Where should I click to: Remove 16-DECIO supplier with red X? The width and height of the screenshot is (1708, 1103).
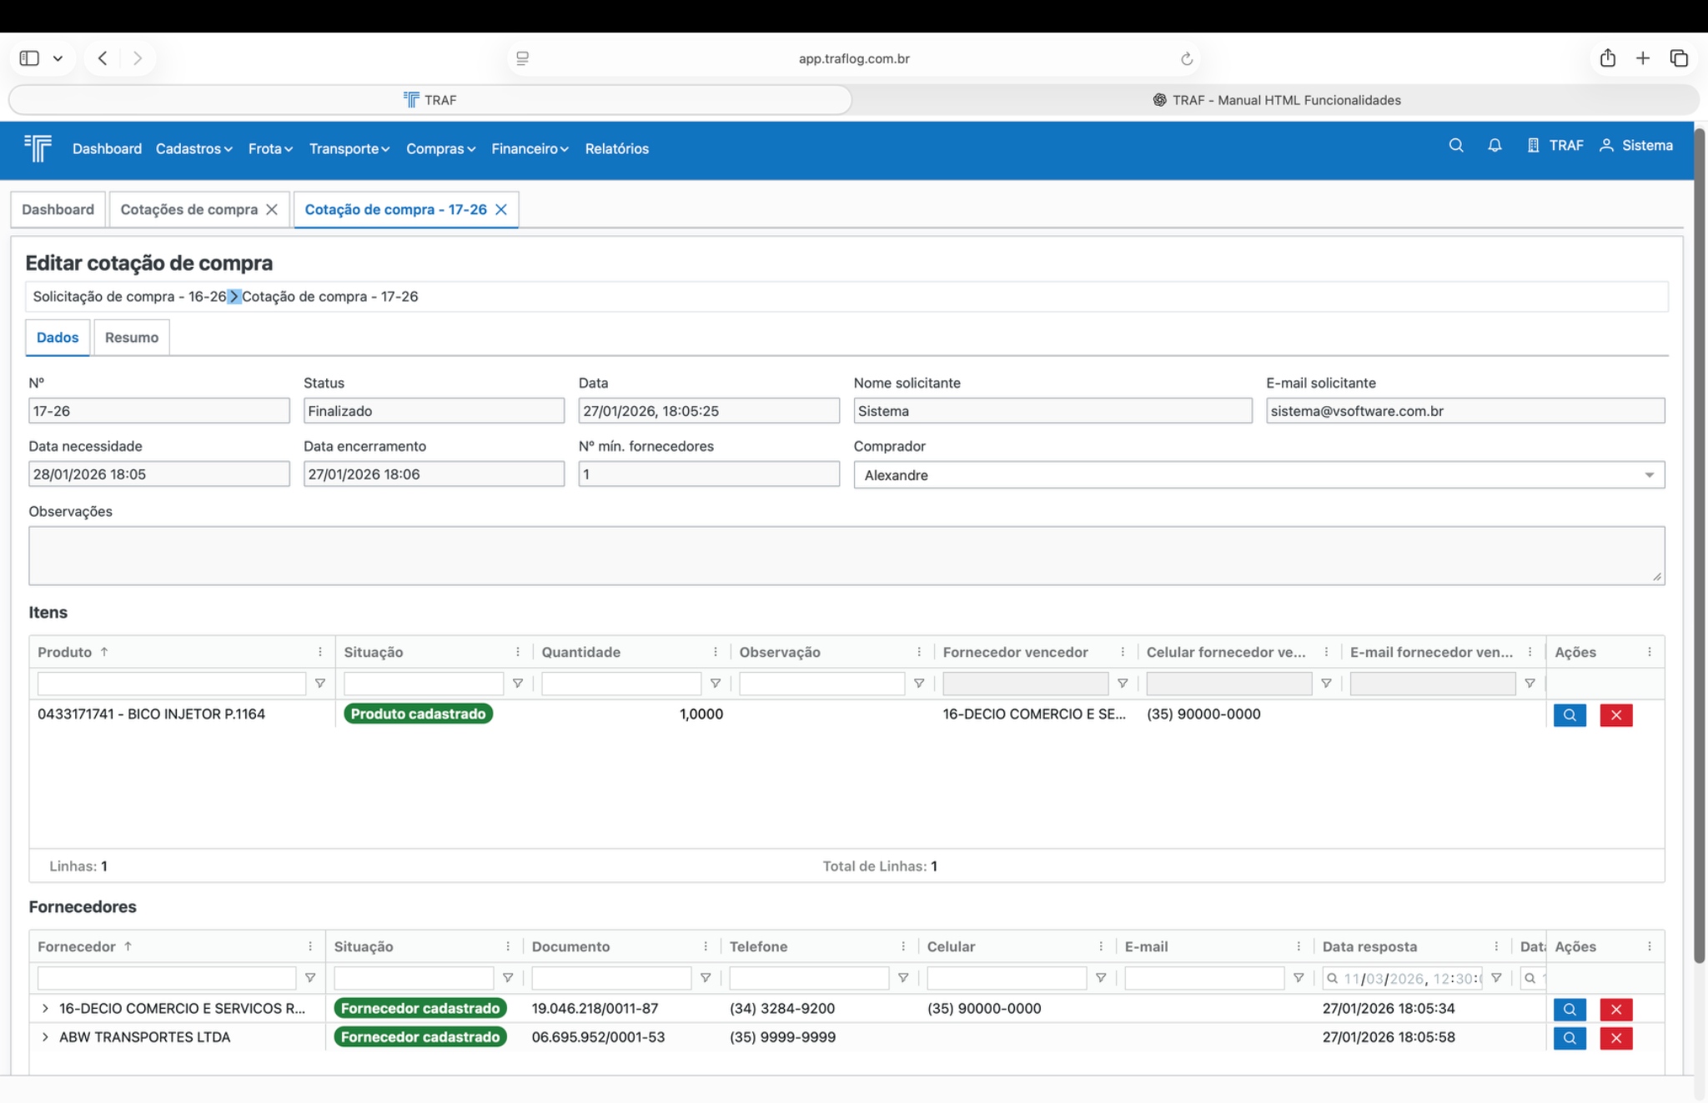click(1615, 1009)
